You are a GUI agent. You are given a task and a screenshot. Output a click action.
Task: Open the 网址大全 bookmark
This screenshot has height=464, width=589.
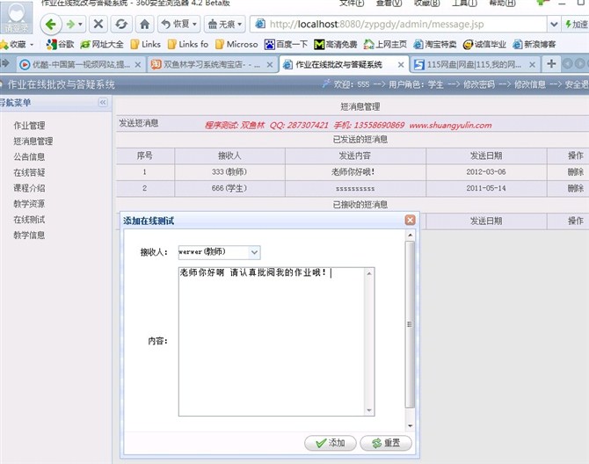pyautogui.click(x=102, y=44)
